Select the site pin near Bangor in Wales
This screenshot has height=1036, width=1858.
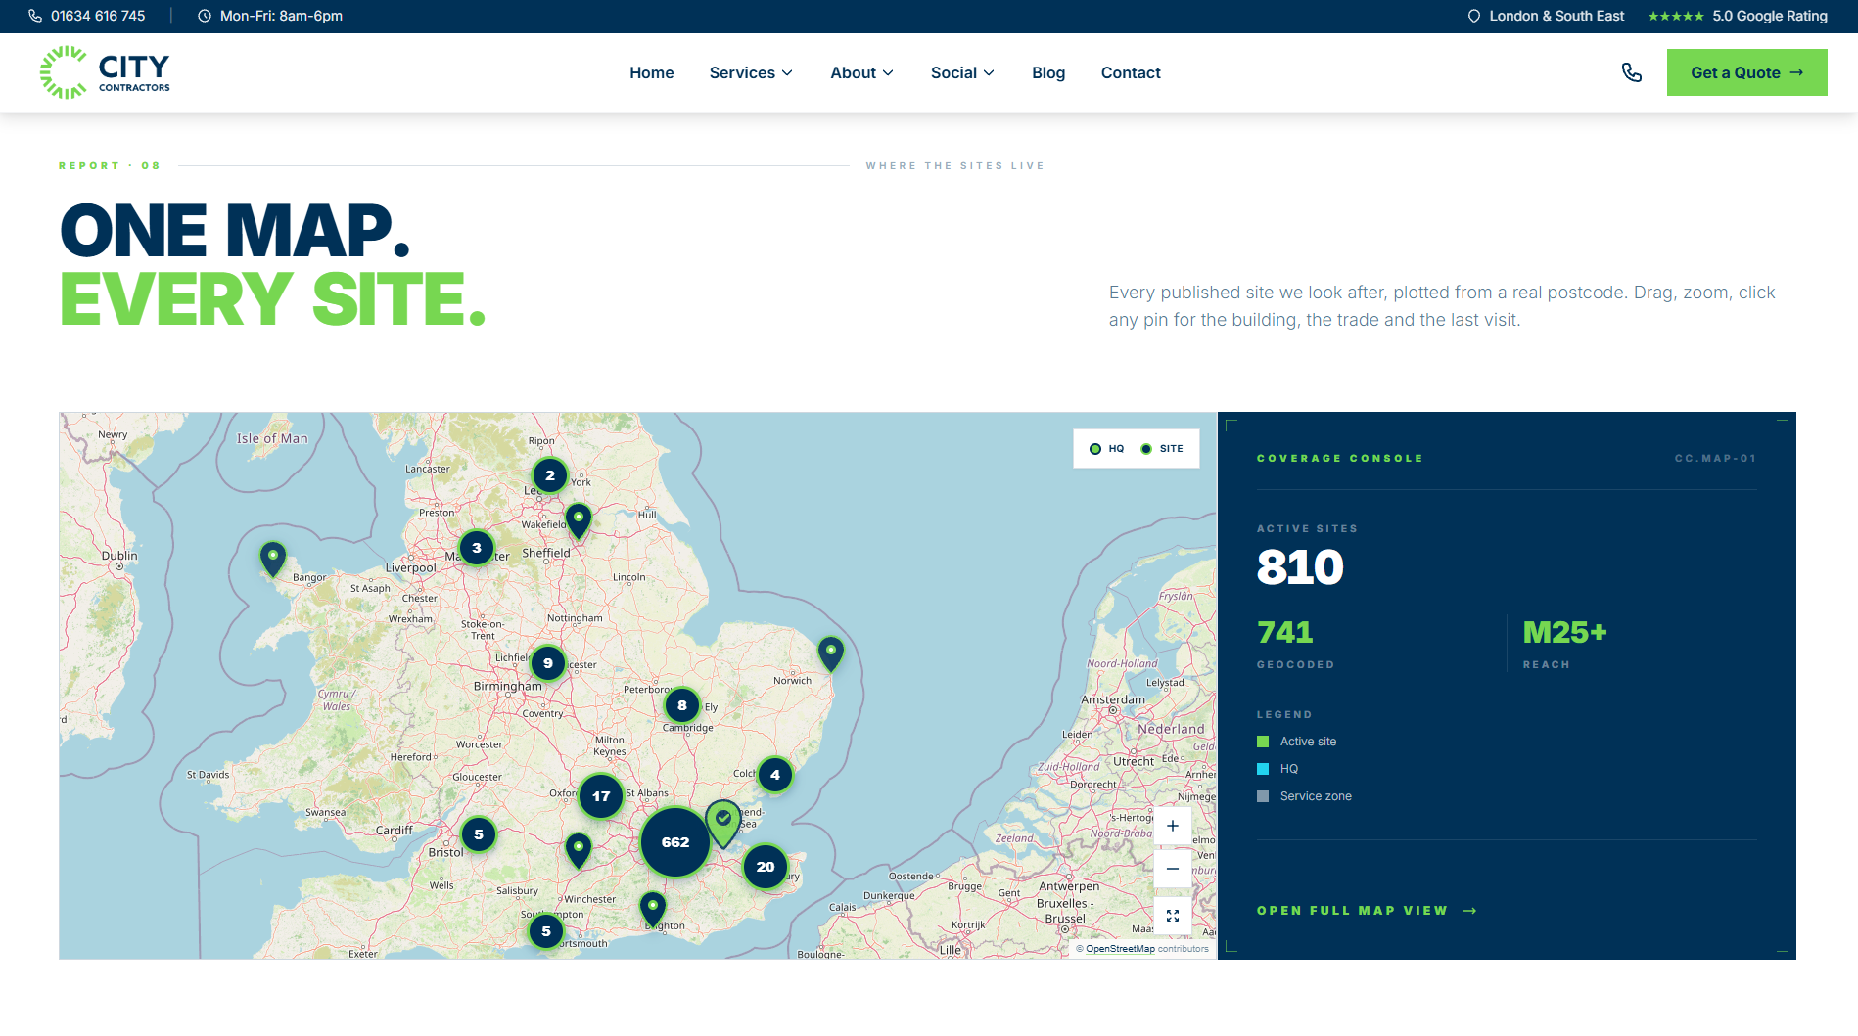tap(273, 559)
